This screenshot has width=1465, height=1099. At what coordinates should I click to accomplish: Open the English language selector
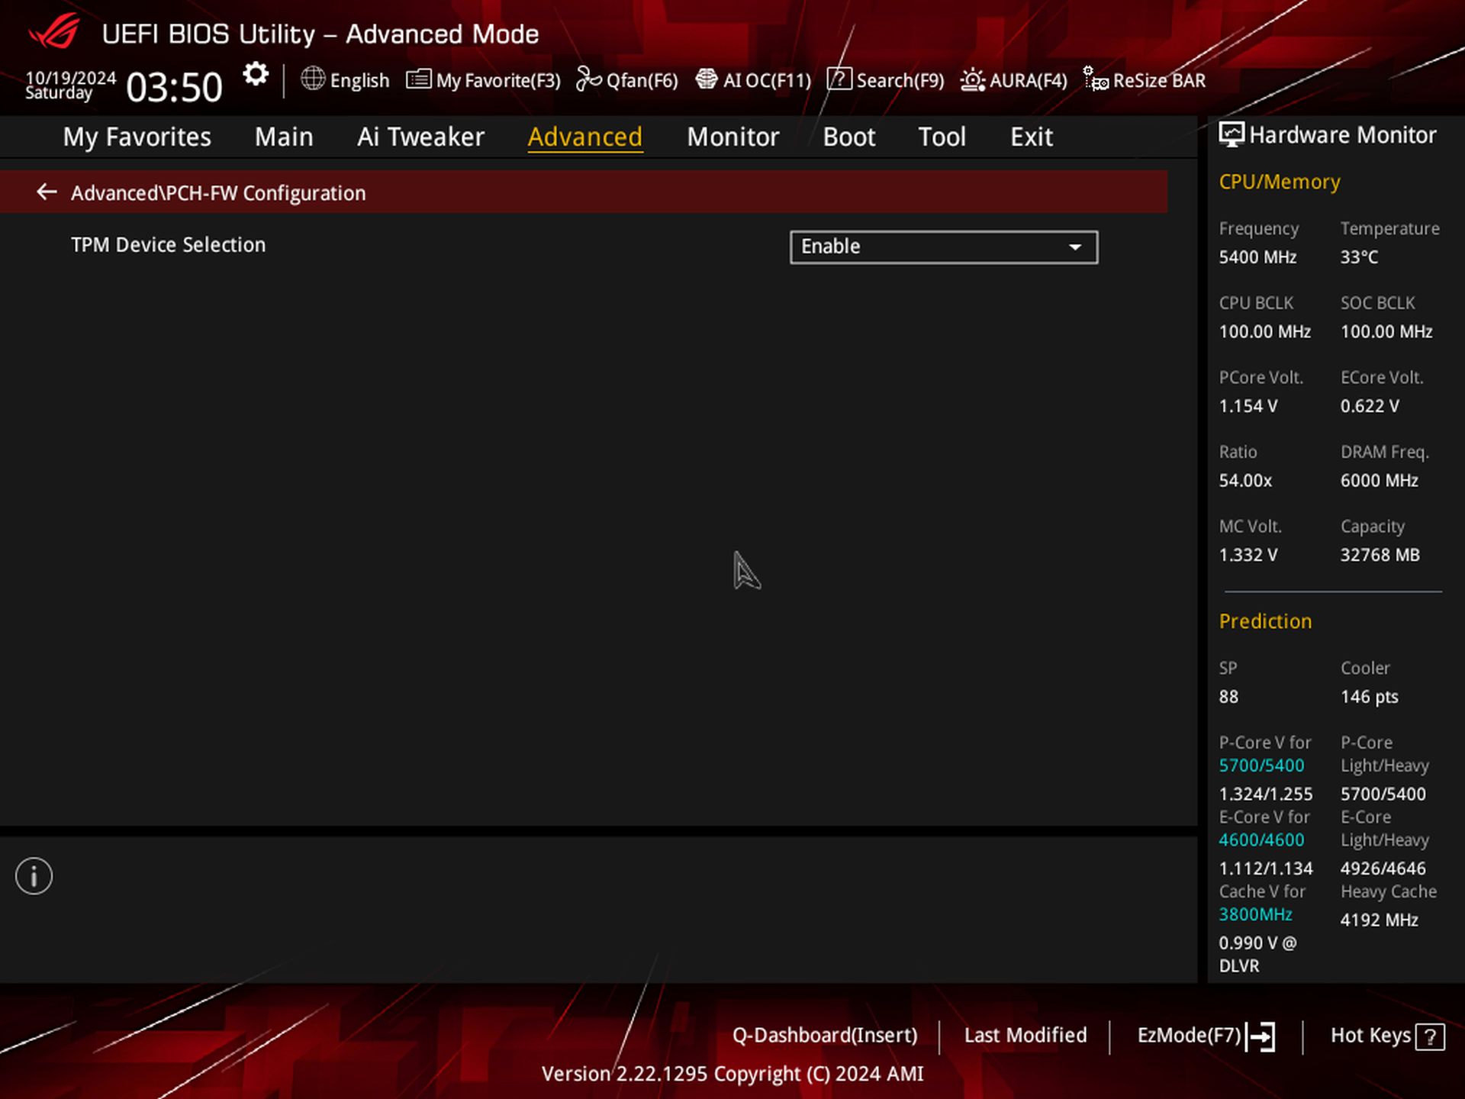(x=345, y=80)
